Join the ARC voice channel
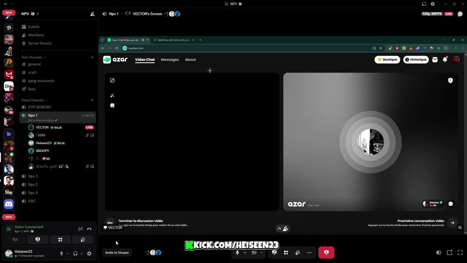This screenshot has width=467, height=263. coord(58,201)
